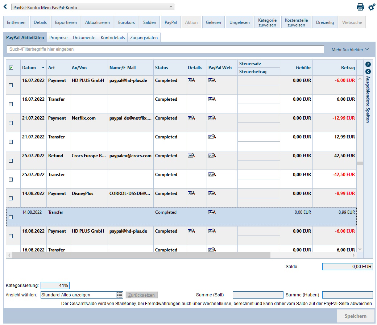The image size is (377, 325).
Task: Click the vertical scrollbar thumb
Action: pyautogui.click(x=360, y=163)
